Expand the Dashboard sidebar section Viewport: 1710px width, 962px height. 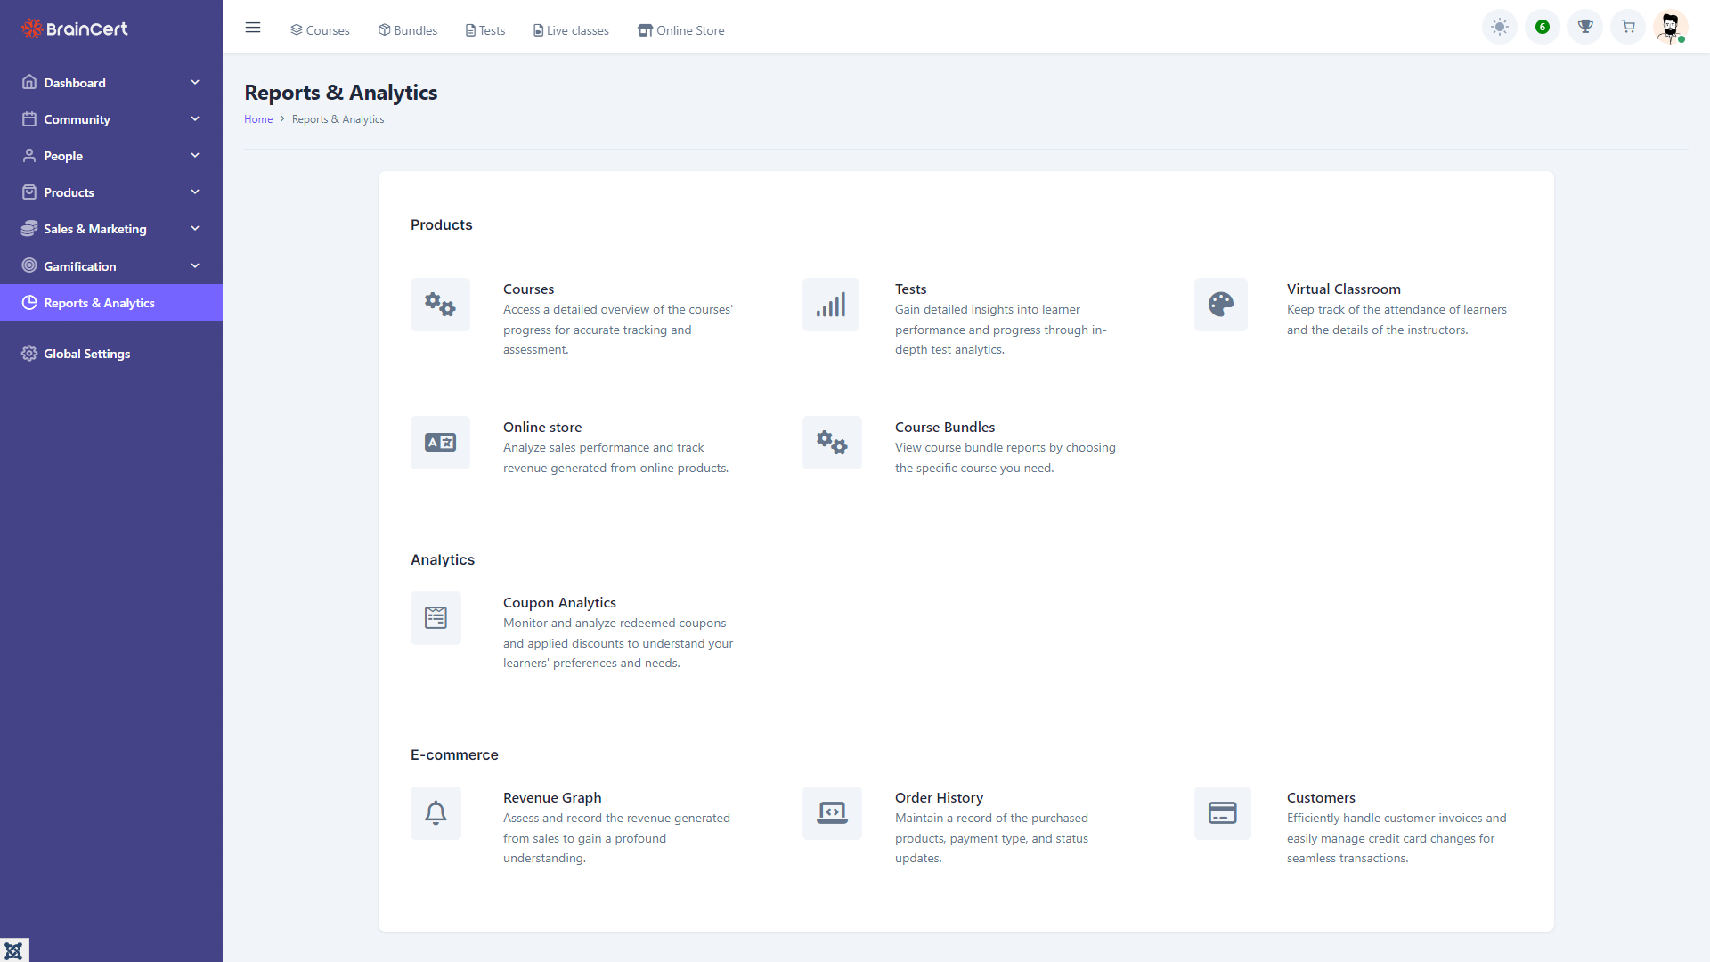click(x=195, y=82)
